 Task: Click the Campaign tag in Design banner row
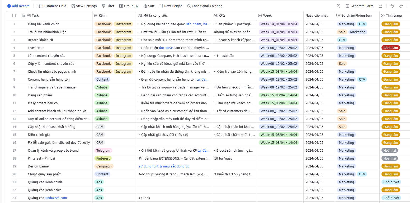tap(104, 166)
